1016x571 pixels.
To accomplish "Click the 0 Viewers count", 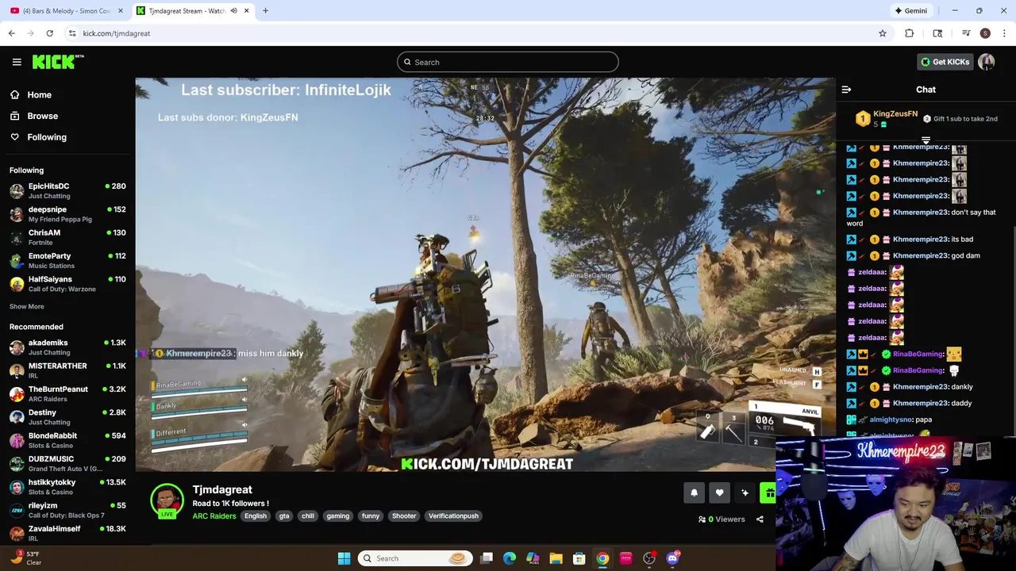I will pos(722,519).
